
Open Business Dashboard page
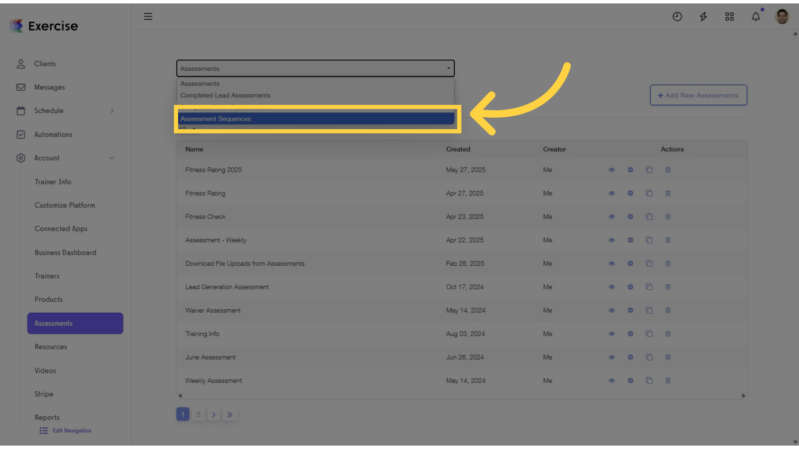tap(65, 252)
